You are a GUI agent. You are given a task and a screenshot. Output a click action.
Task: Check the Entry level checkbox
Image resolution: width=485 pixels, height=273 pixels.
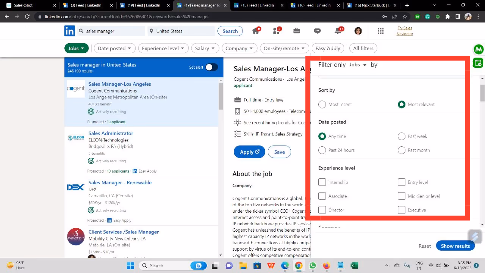pyautogui.click(x=402, y=182)
